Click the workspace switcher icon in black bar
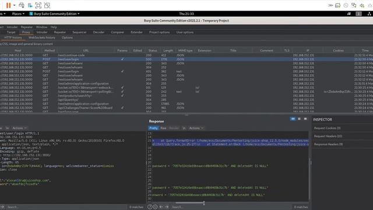Screen dimensions: 373x210 tap(358, 14)
